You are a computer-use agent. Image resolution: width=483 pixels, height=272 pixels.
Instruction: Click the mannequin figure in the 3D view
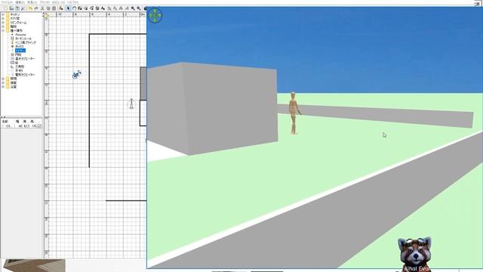[294, 113]
